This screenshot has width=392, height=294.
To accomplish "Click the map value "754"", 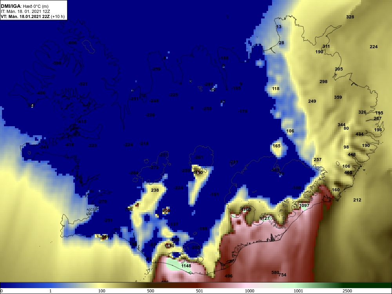I will point(283,275).
